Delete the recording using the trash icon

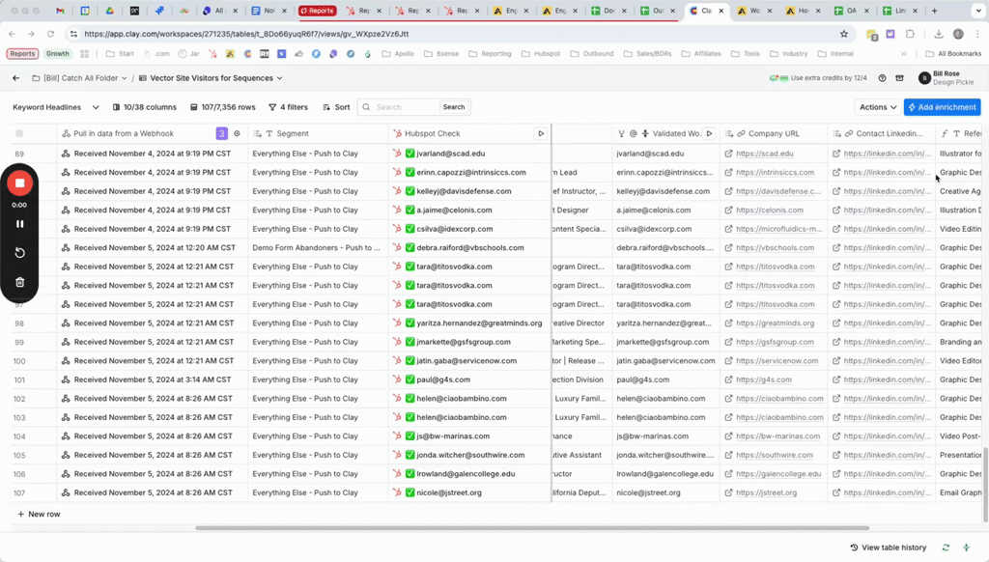[19, 282]
